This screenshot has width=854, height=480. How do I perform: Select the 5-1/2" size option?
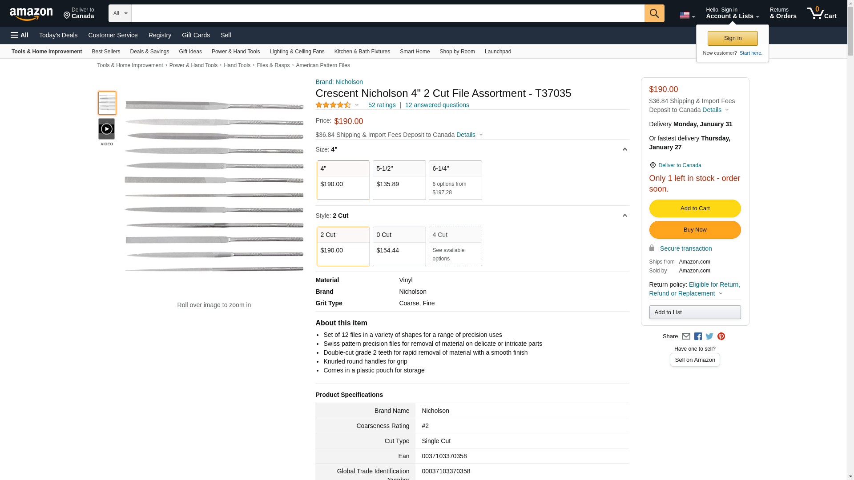pyautogui.click(x=399, y=180)
